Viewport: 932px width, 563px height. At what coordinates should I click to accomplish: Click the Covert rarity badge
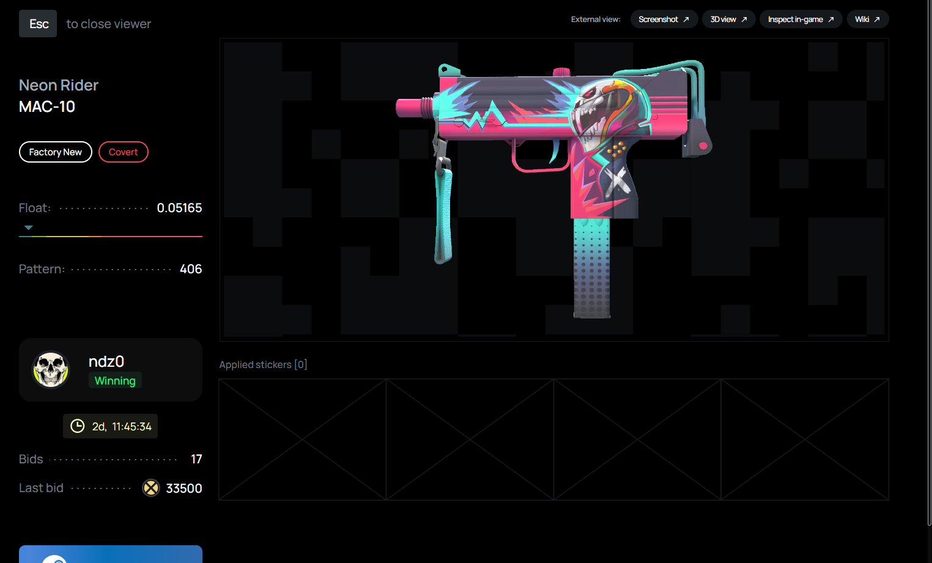tap(124, 152)
